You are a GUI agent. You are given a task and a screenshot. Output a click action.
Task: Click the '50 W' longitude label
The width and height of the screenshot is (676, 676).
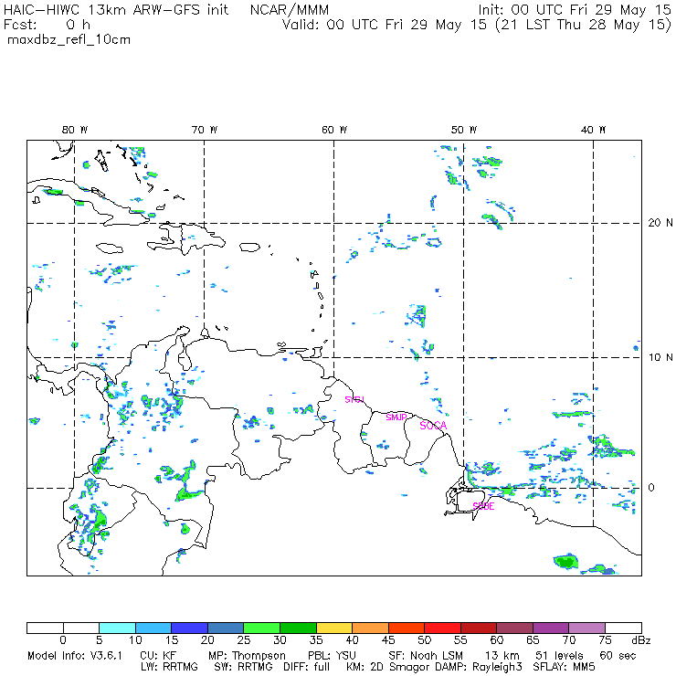coord(464,130)
